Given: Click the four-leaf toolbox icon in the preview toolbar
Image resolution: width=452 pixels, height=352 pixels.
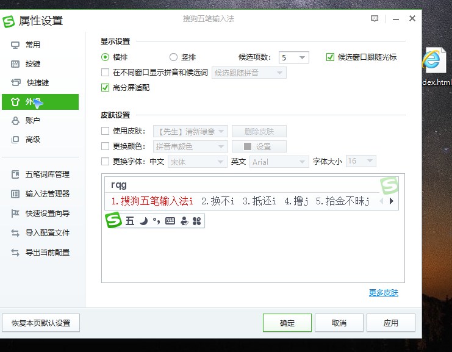Looking at the screenshot, I should (x=196, y=221).
